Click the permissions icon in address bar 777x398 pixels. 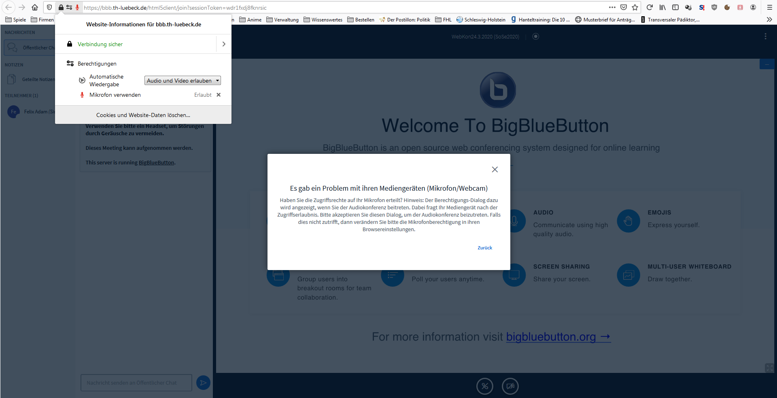click(x=69, y=7)
